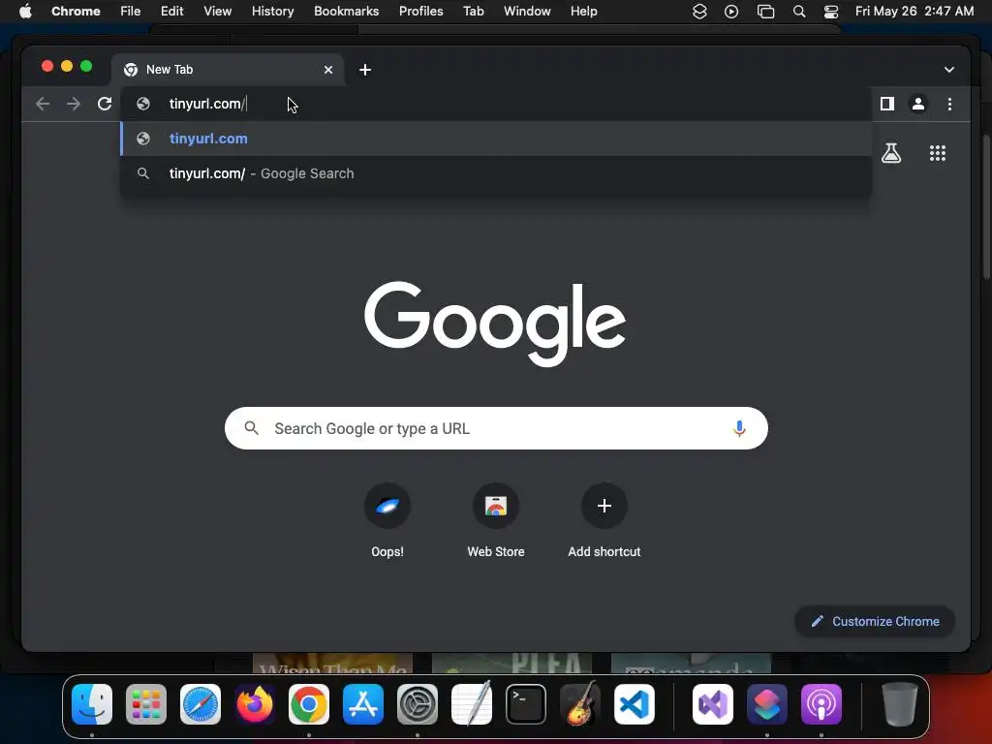Open the History menu

[272, 12]
